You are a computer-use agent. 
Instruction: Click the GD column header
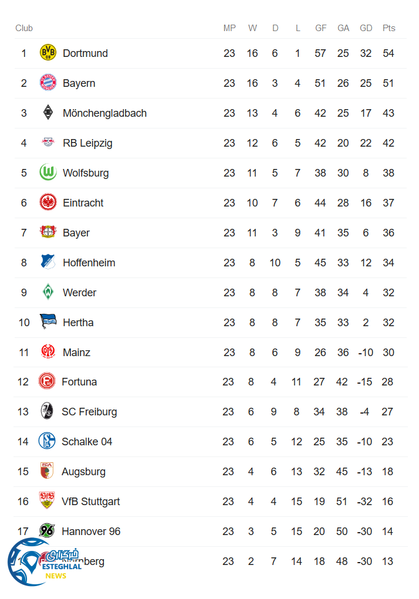click(366, 28)
